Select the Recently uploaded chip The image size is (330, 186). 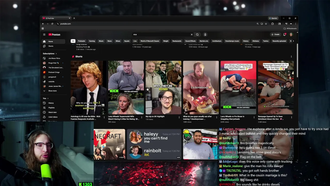(x=279, y=41)
